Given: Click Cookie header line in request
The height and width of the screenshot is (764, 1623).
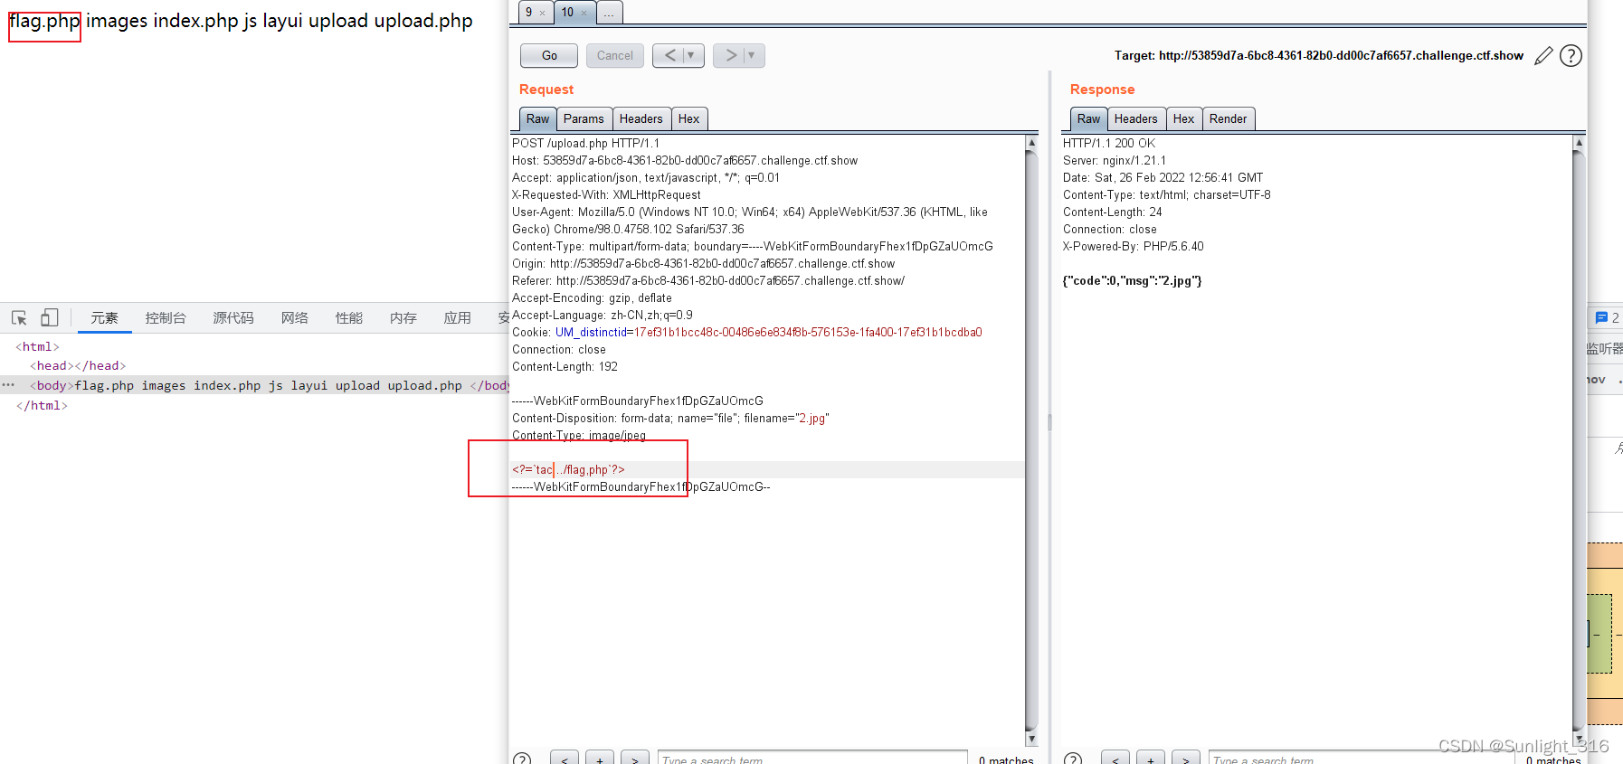Looking at the screenshot, I should pos(746,332).
